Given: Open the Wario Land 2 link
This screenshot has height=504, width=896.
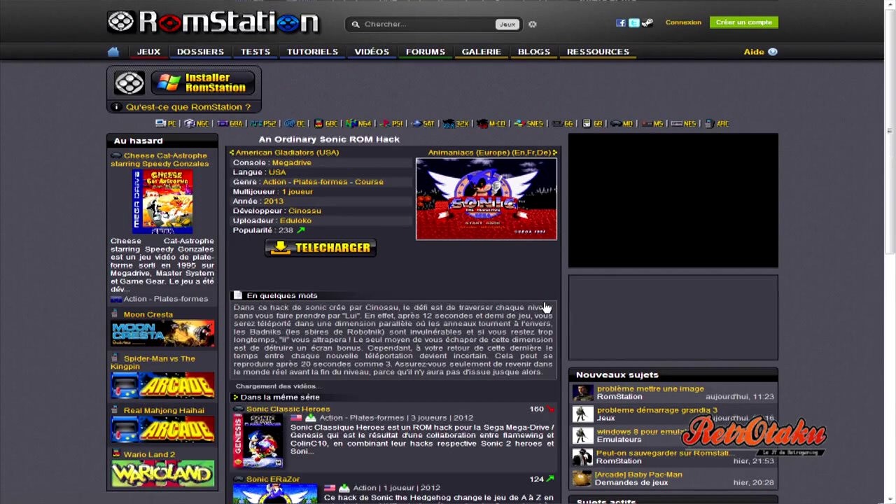Looking at the screenshot, I should point(149,454).
